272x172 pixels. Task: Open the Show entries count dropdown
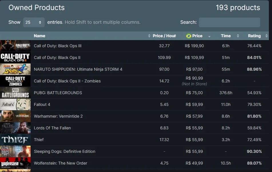pos(34,22)
